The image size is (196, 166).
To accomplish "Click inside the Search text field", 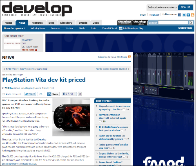I will pos(173,23).
